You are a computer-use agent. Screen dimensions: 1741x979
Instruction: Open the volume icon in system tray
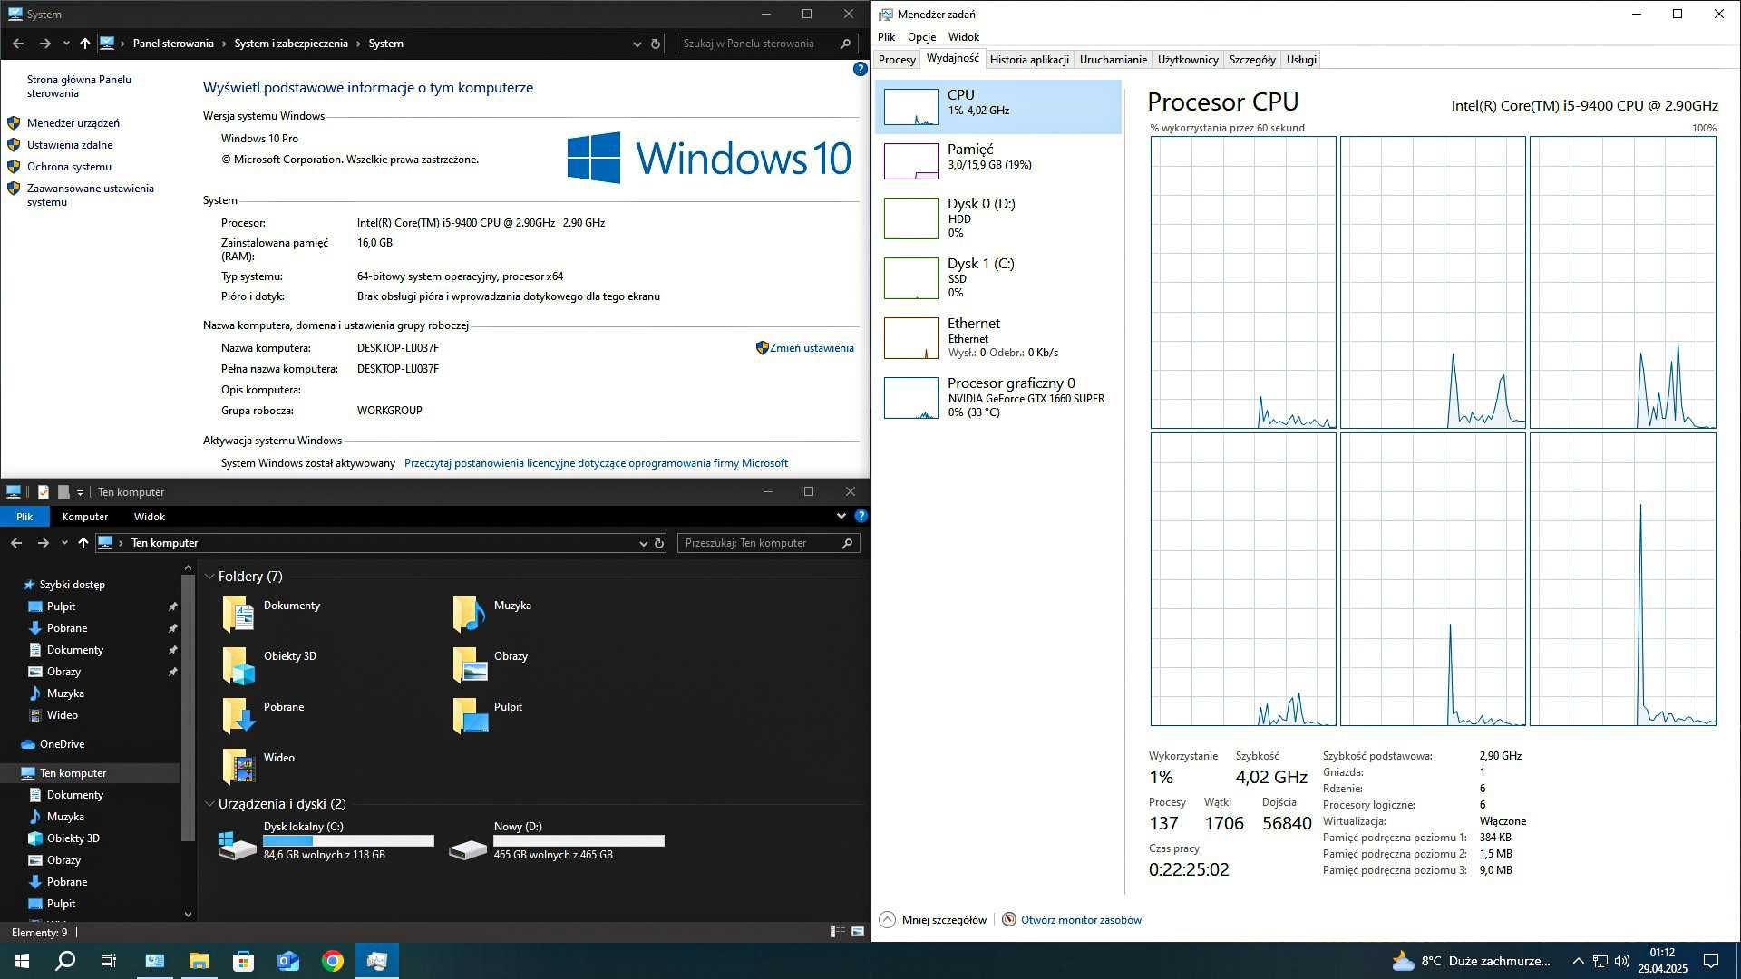pyautogui.click(x=1622, y=961)
